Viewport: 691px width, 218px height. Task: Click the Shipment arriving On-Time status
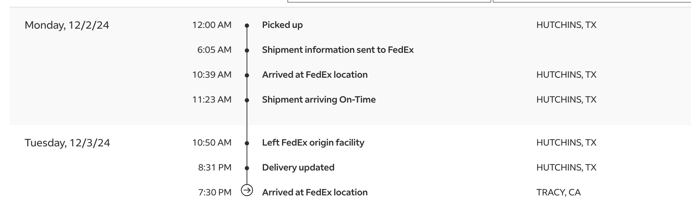point(319,100)
